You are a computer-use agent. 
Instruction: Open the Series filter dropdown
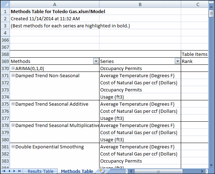178,61
